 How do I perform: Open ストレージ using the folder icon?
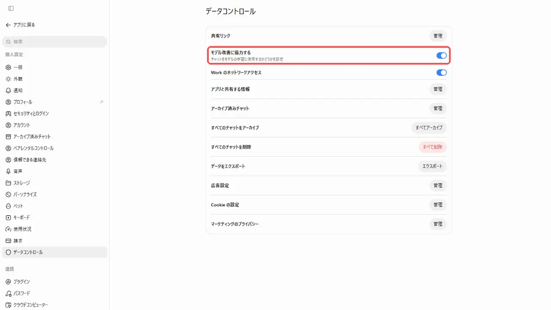pos(8,183)
